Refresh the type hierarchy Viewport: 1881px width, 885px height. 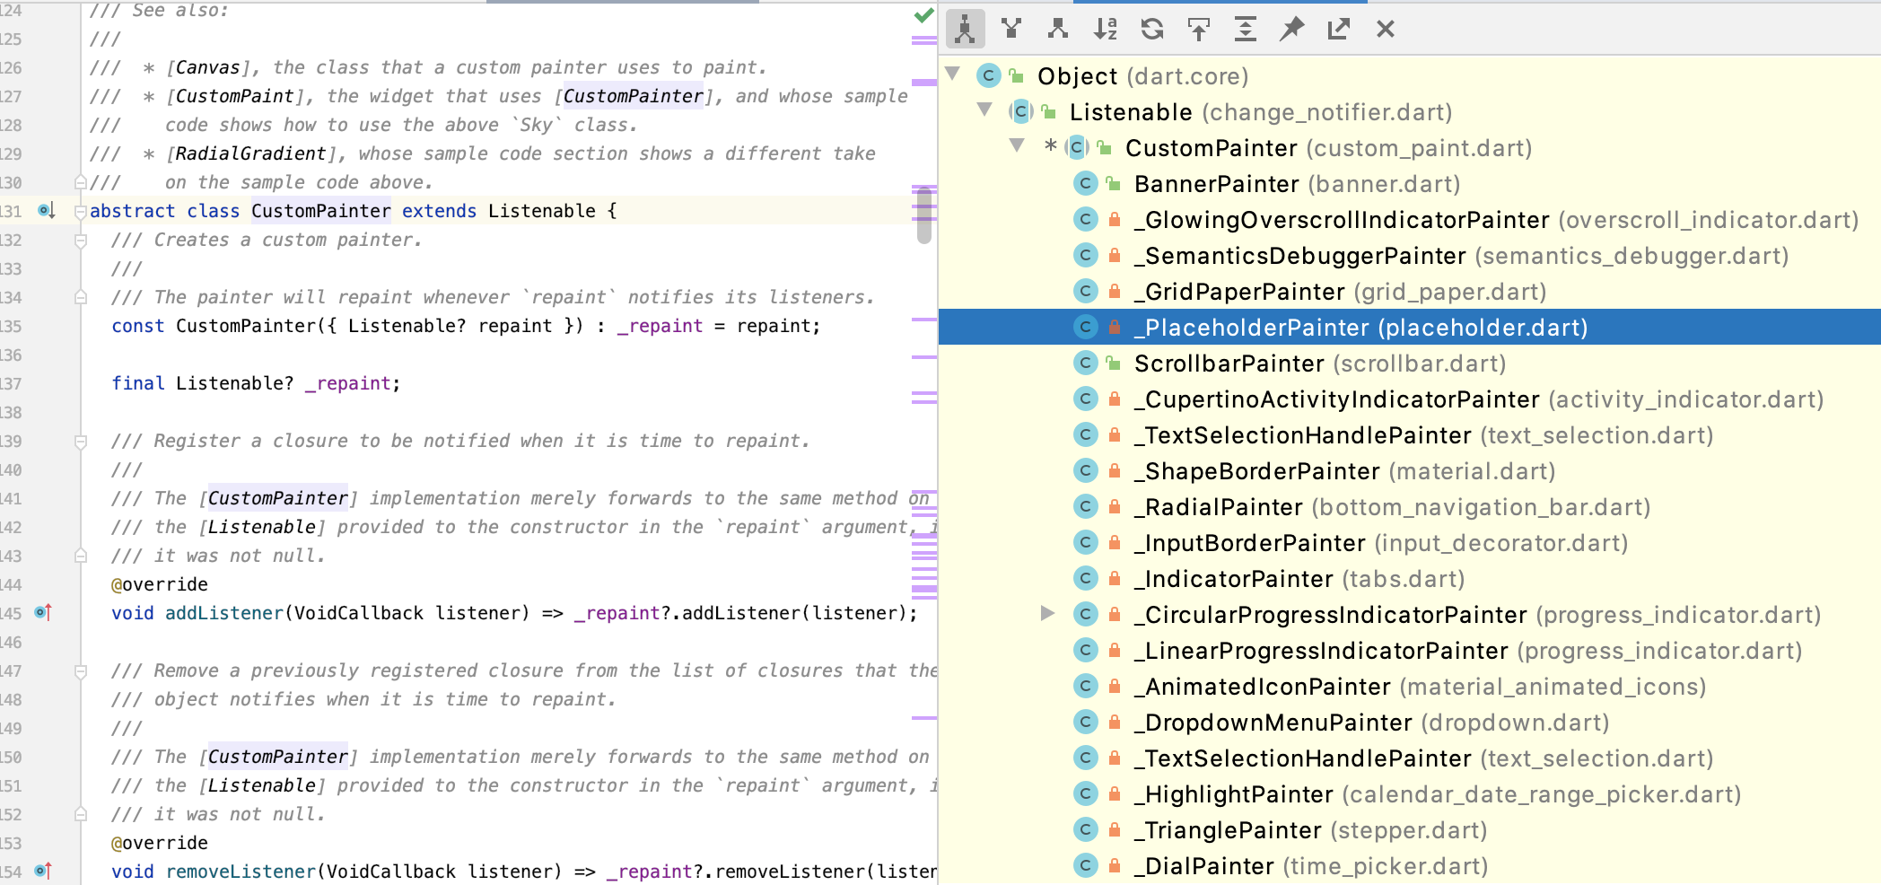coord(1152,29)
